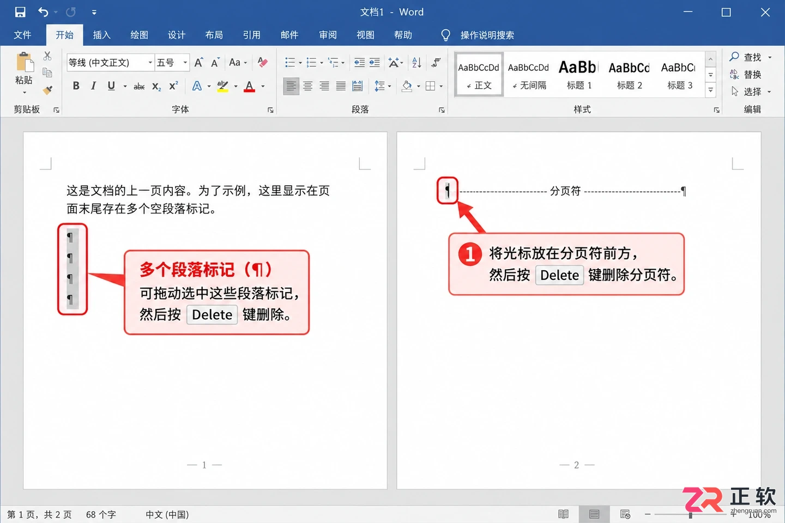
Task: Decrease paragraph indent
Action: click(359, 63)
